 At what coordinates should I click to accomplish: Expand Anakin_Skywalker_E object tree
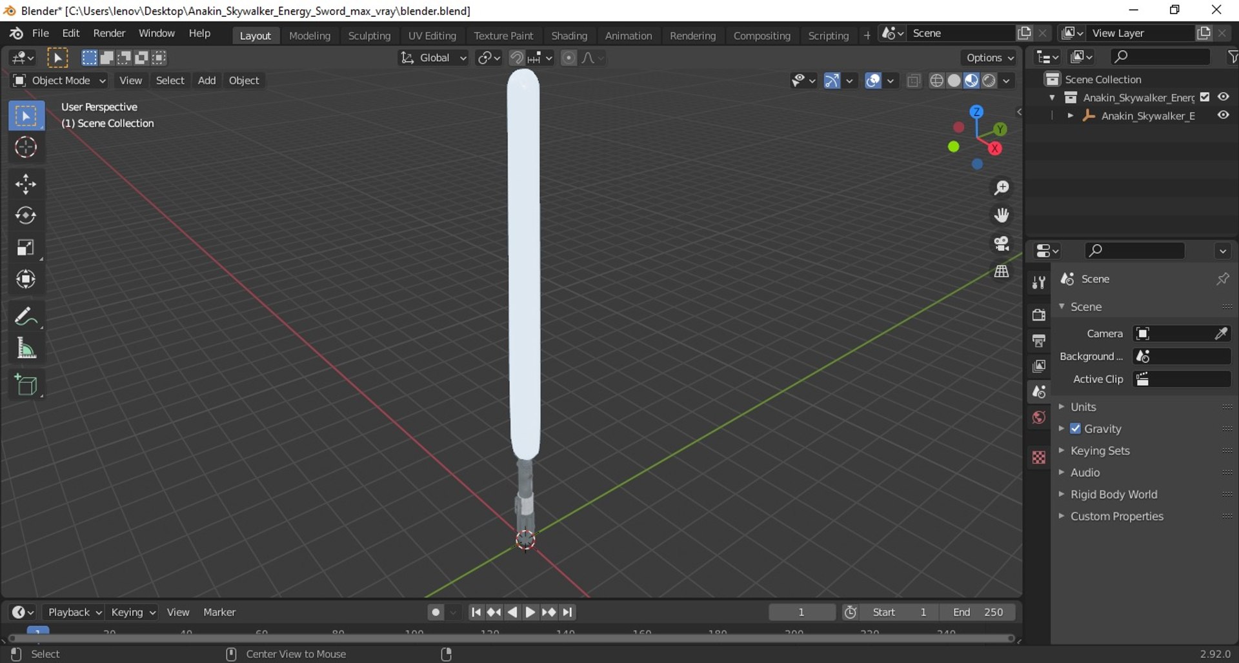[x=1071, y=116]
